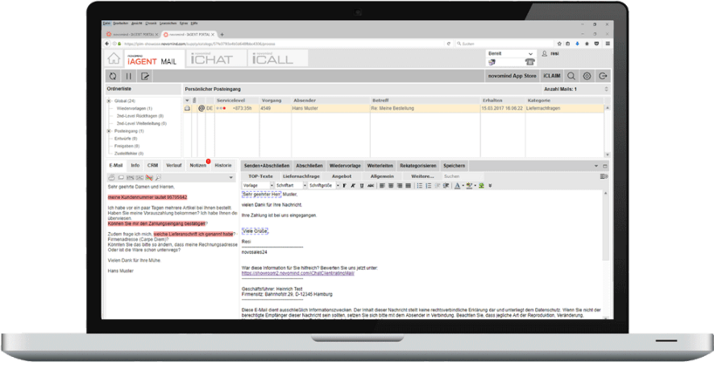Go back with the browser back arrow
The height and width of the screenshot is (390, 714).
point(107,44)
